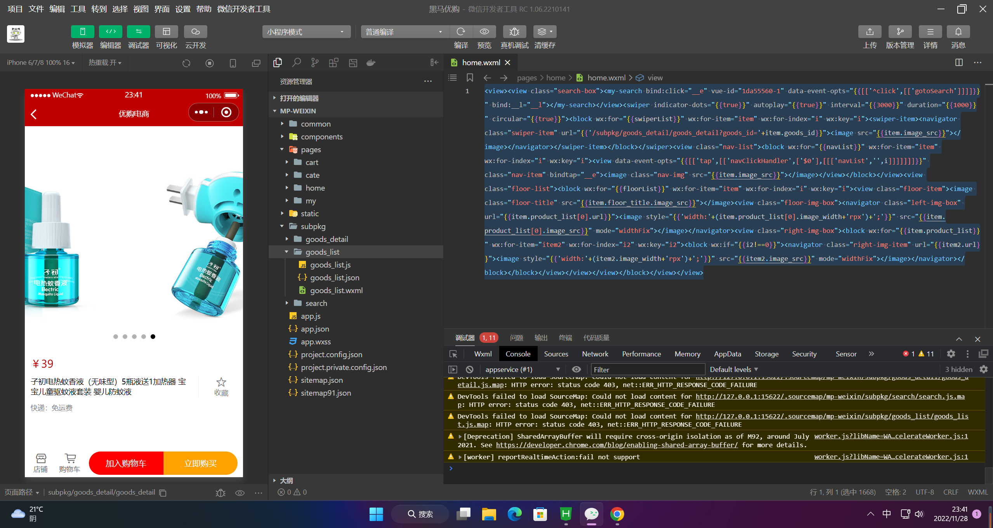
Task: Switch to the Network tab
Action: pos(595,354)
